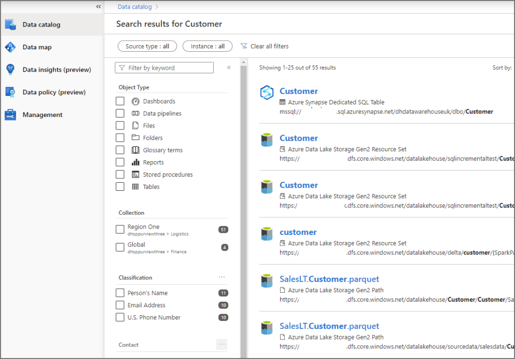Check the Email Address classification checkbox
The image size is (515, 359).
coord(120,305)
